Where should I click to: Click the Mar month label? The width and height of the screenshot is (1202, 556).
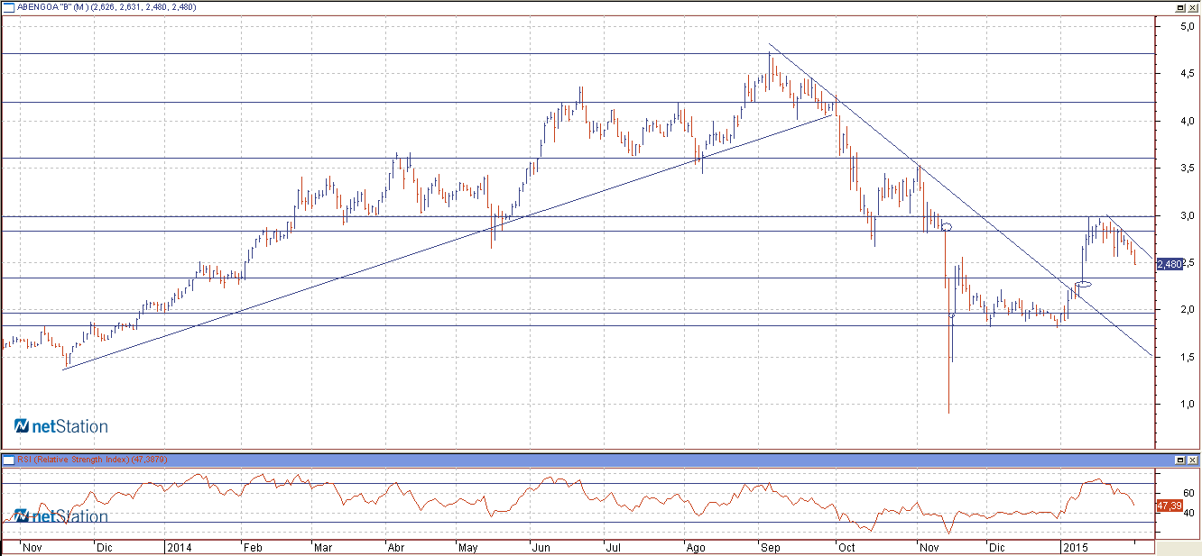(322, 547)
